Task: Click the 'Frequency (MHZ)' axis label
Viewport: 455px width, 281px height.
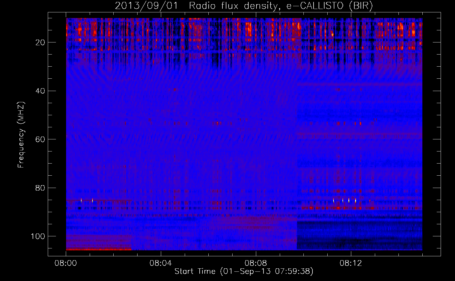Action: [x=21, y=135]
